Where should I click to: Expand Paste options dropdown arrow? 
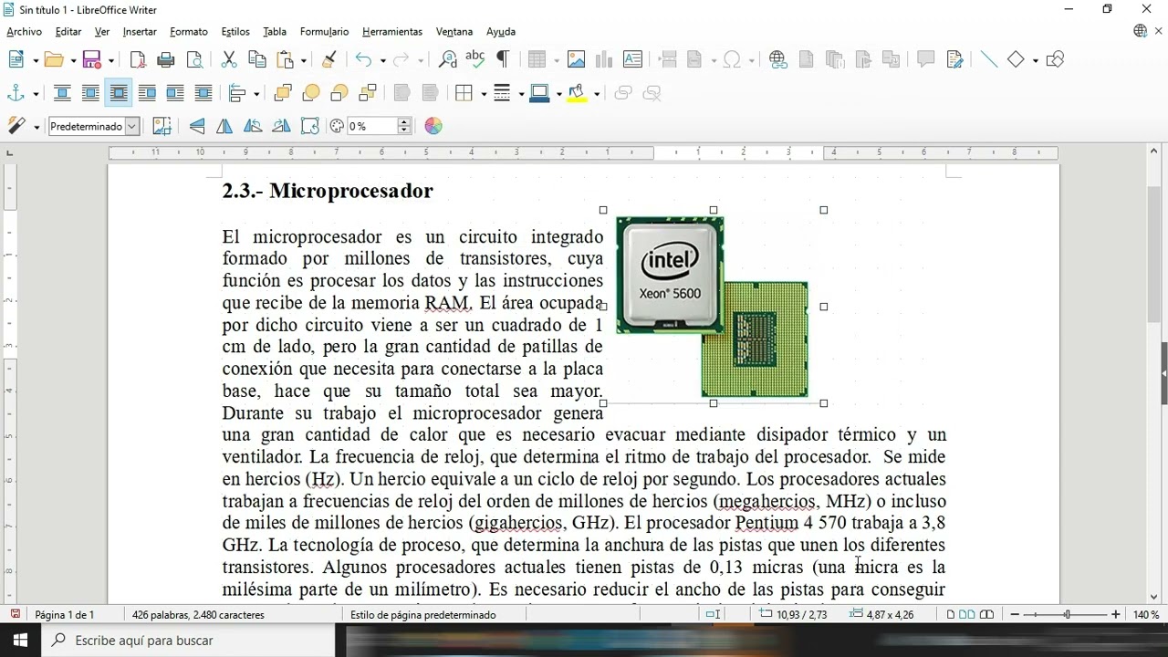click(x=304, y=60)
